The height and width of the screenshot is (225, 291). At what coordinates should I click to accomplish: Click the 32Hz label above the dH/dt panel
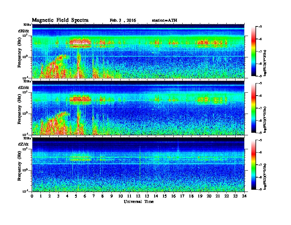(27, 25)
